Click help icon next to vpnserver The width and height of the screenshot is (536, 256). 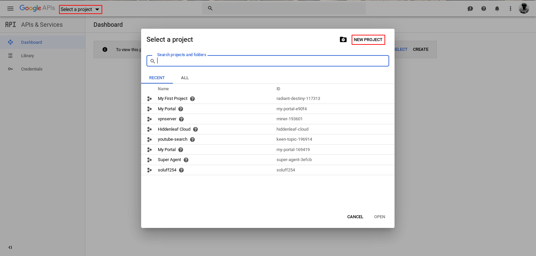(181, 119)
